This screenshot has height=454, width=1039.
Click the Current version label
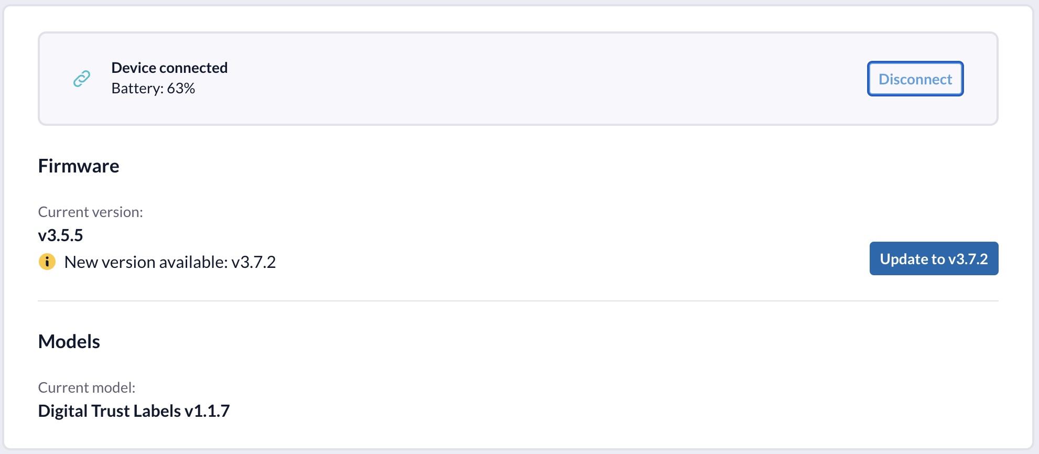tap(90, 212)
